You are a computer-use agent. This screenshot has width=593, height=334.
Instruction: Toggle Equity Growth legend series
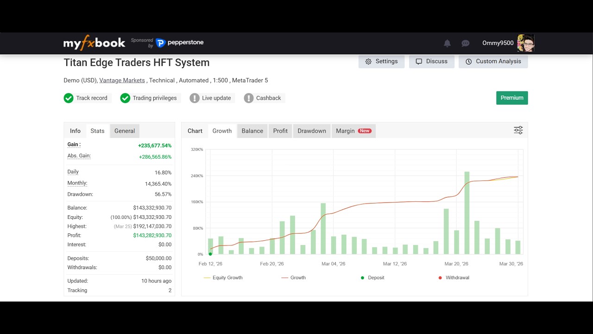click(x=223, y=277)
